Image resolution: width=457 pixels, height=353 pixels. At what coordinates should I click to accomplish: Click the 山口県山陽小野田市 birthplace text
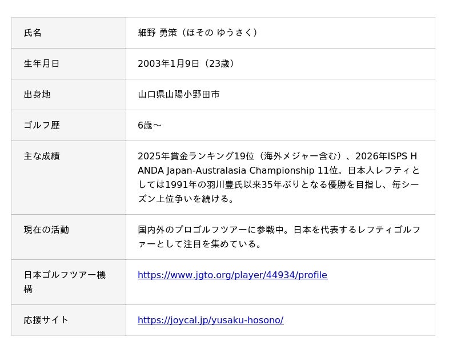click(x=178, y=95)
